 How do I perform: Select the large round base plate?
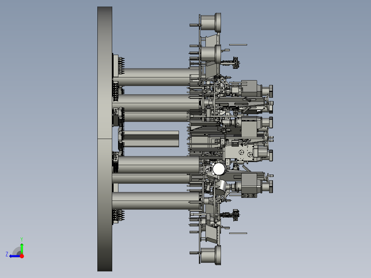pos(105,139)
